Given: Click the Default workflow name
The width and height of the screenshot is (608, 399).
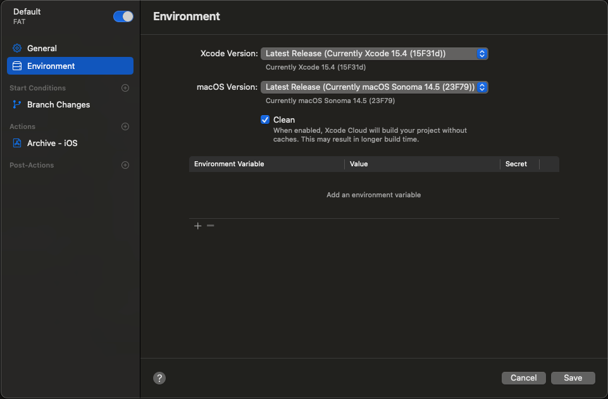Looking at the screenshot, I should tap(27, 11).
